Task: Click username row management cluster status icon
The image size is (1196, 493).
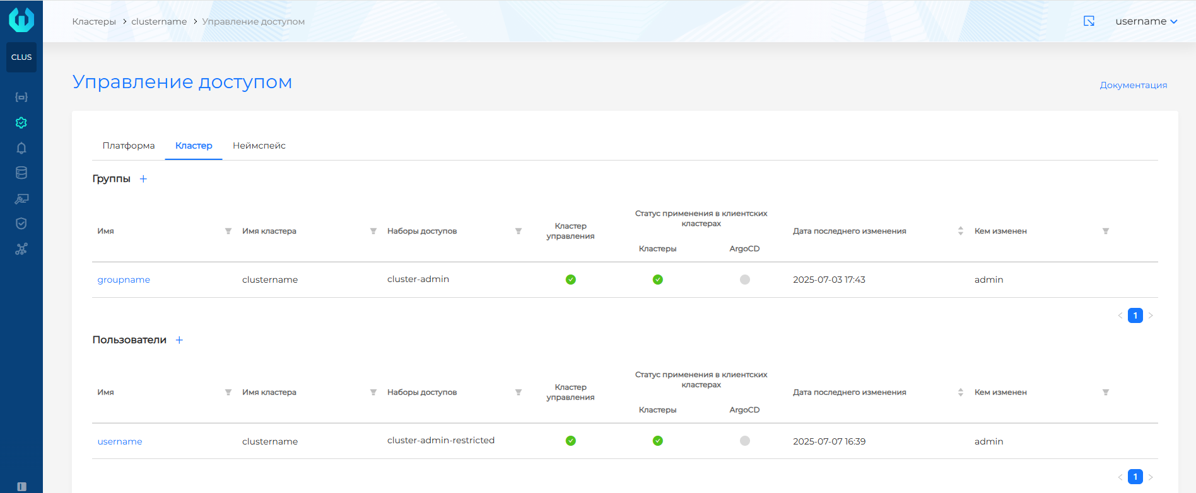Action: click(x=571, y=441)
